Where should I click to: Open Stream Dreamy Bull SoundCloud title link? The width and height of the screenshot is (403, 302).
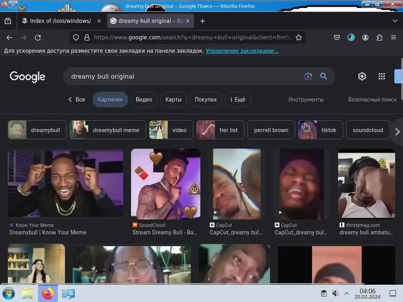(165, 232)
